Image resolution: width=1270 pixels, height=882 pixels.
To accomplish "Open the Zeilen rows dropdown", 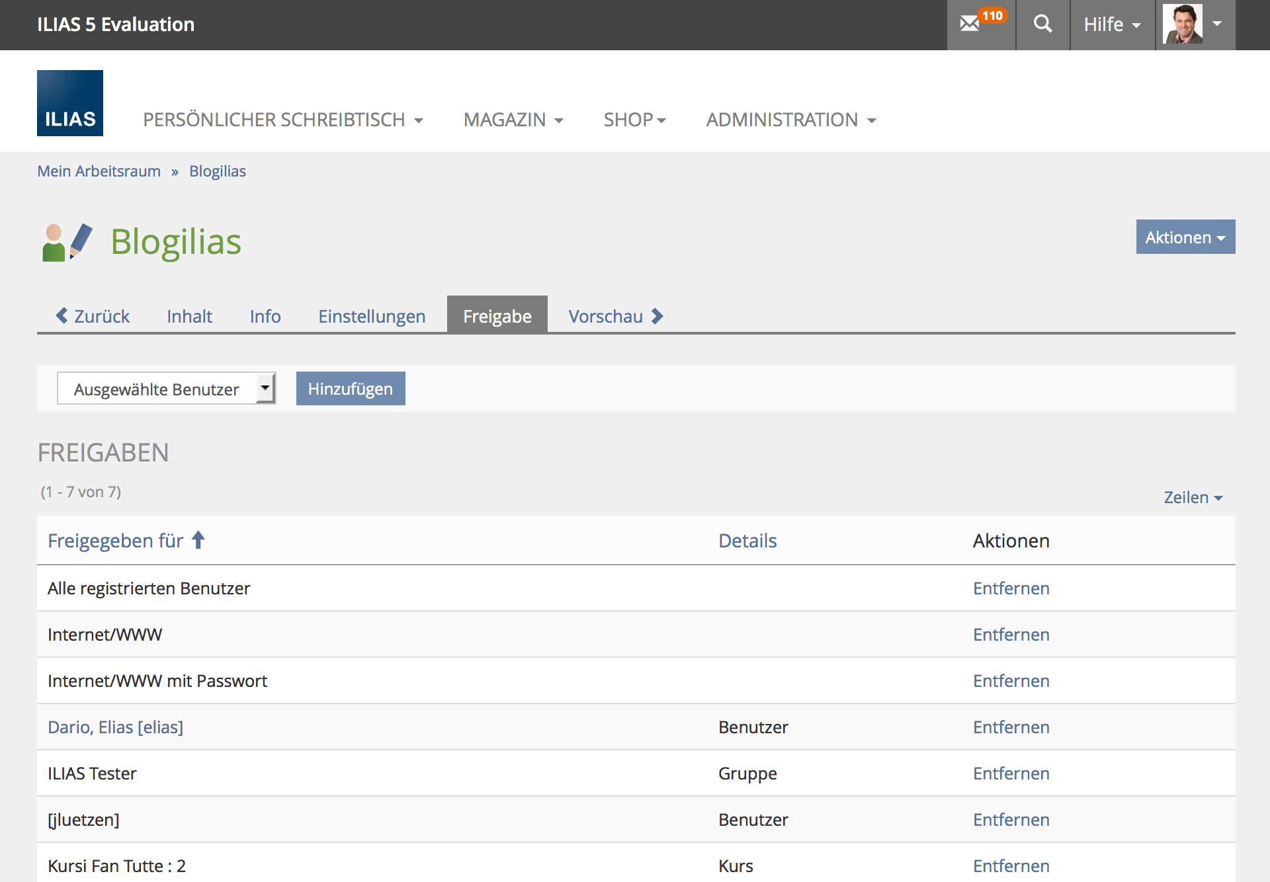I will (1193, 497).
